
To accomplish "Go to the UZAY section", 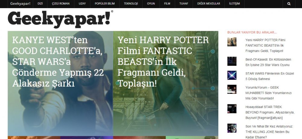I will [82, 3].
